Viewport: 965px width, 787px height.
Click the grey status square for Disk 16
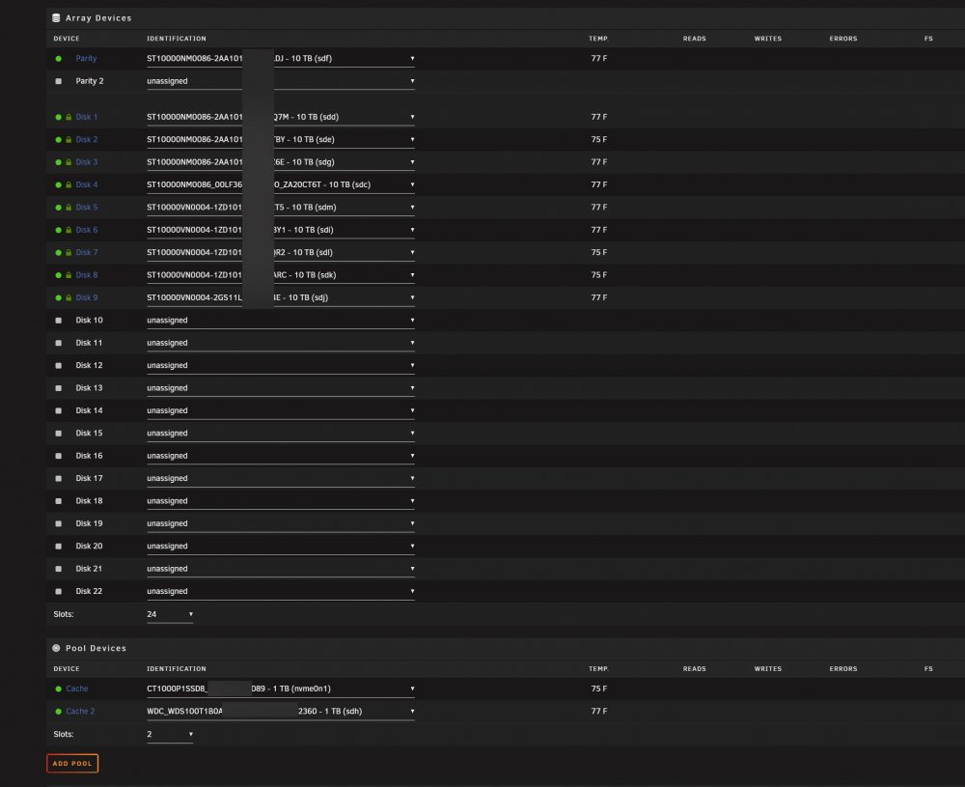(x=59, y=456)
